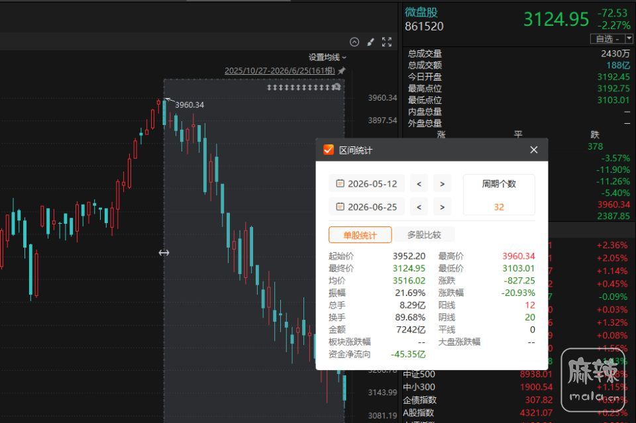Click the index code 861520
This screenshot has width=636, height=423.
[x=424, y=26]
